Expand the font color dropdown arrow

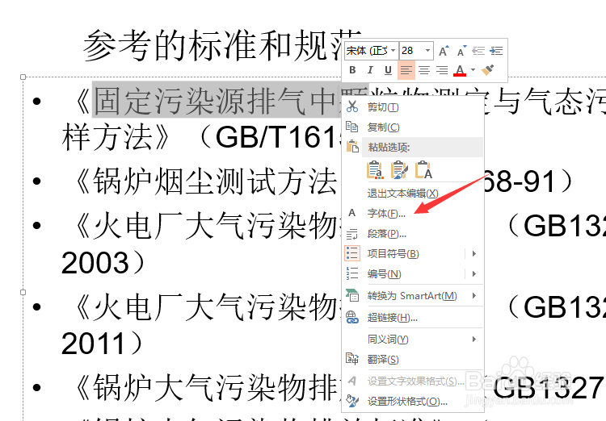[473, 70]
